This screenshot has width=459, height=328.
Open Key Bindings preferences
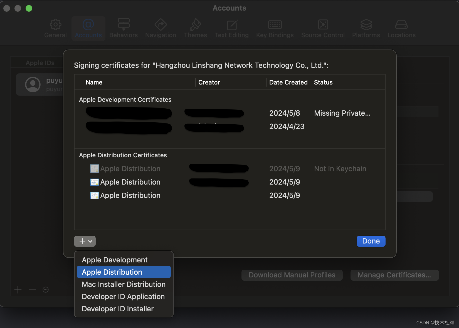click(275, 29)
